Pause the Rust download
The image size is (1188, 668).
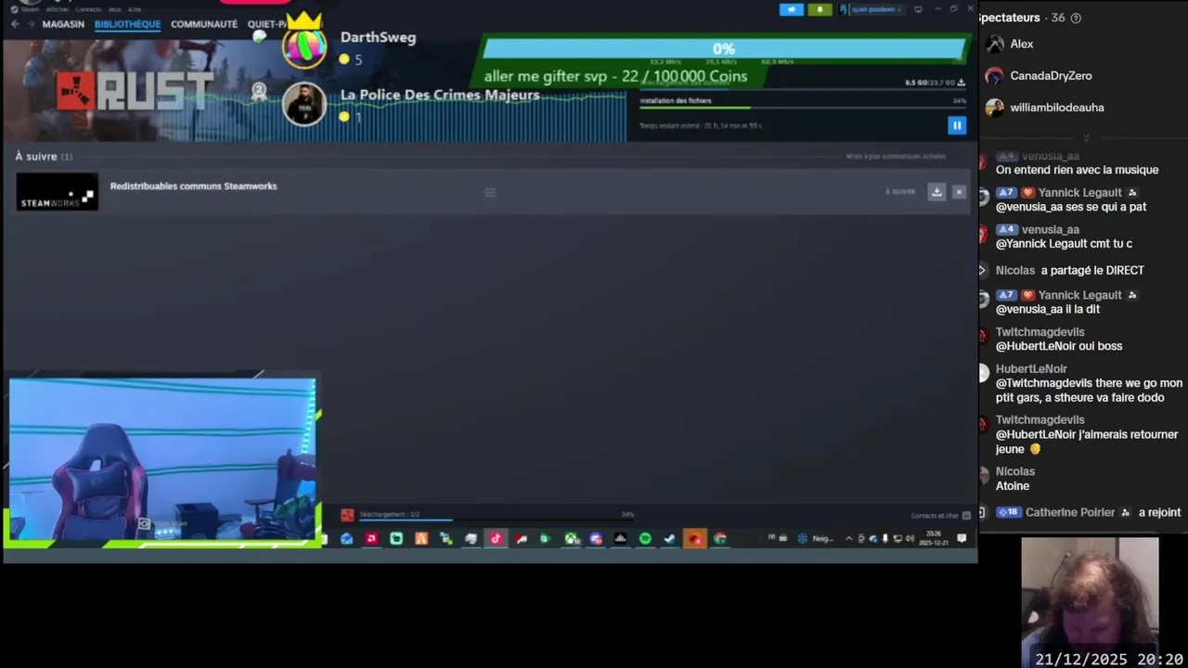[957, 125]
